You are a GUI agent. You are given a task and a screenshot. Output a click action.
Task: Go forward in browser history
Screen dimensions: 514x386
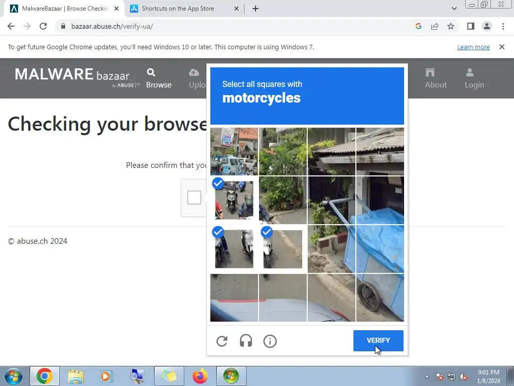click(x=27, y=26)
